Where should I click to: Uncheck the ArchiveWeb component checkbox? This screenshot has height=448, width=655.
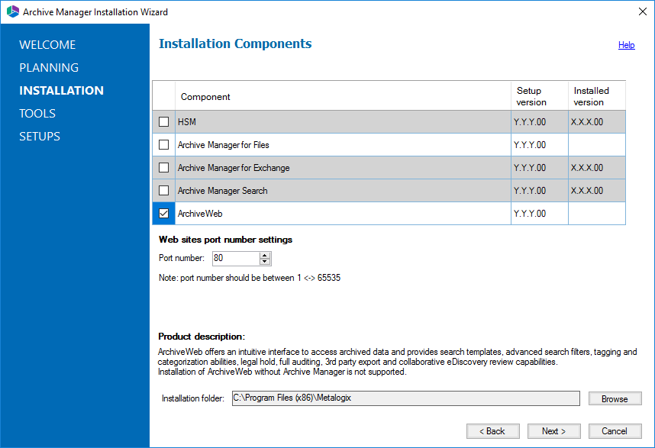coord(164,214)
